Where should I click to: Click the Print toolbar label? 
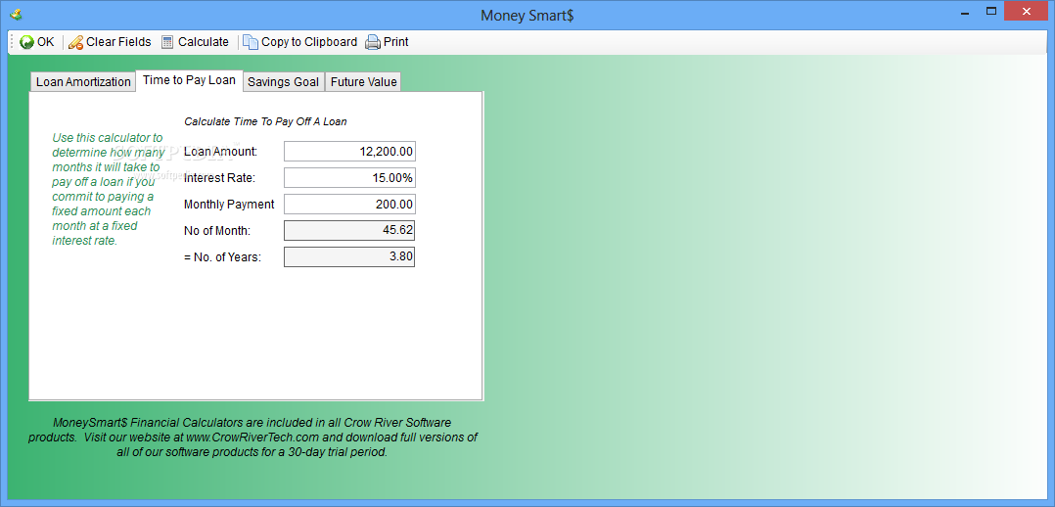396,42
